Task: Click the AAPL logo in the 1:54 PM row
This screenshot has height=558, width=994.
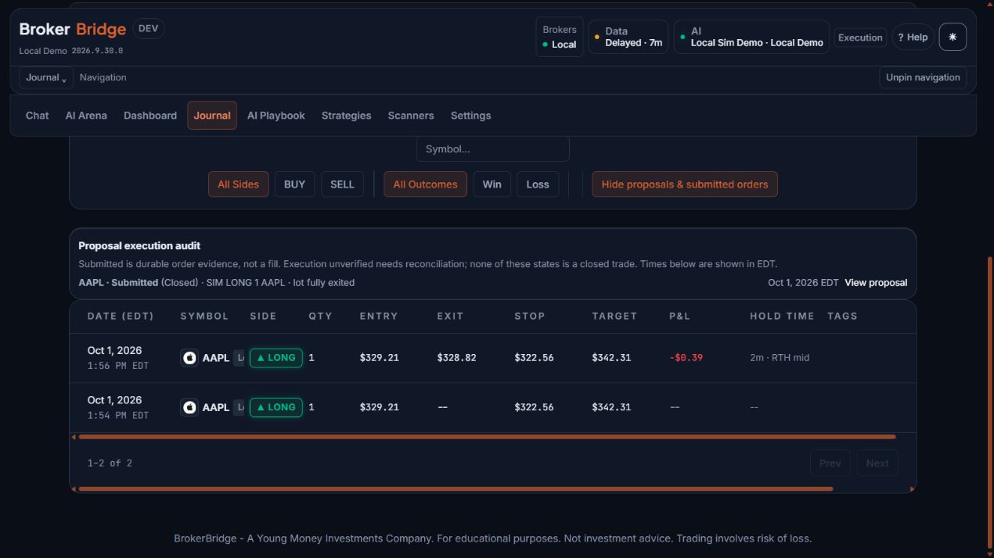Action: pos(189,407)
